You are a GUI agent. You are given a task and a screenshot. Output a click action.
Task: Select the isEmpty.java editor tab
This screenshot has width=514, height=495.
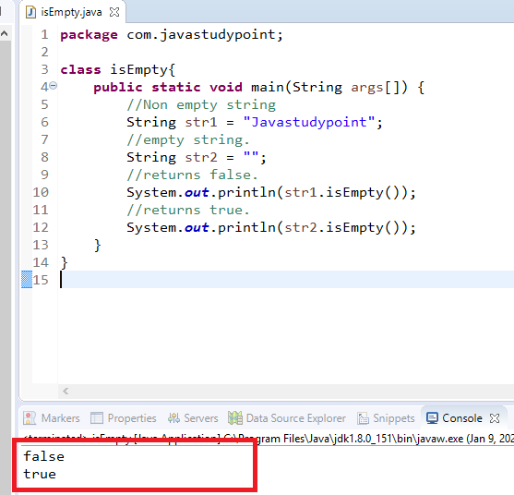(x=71, y=12)
